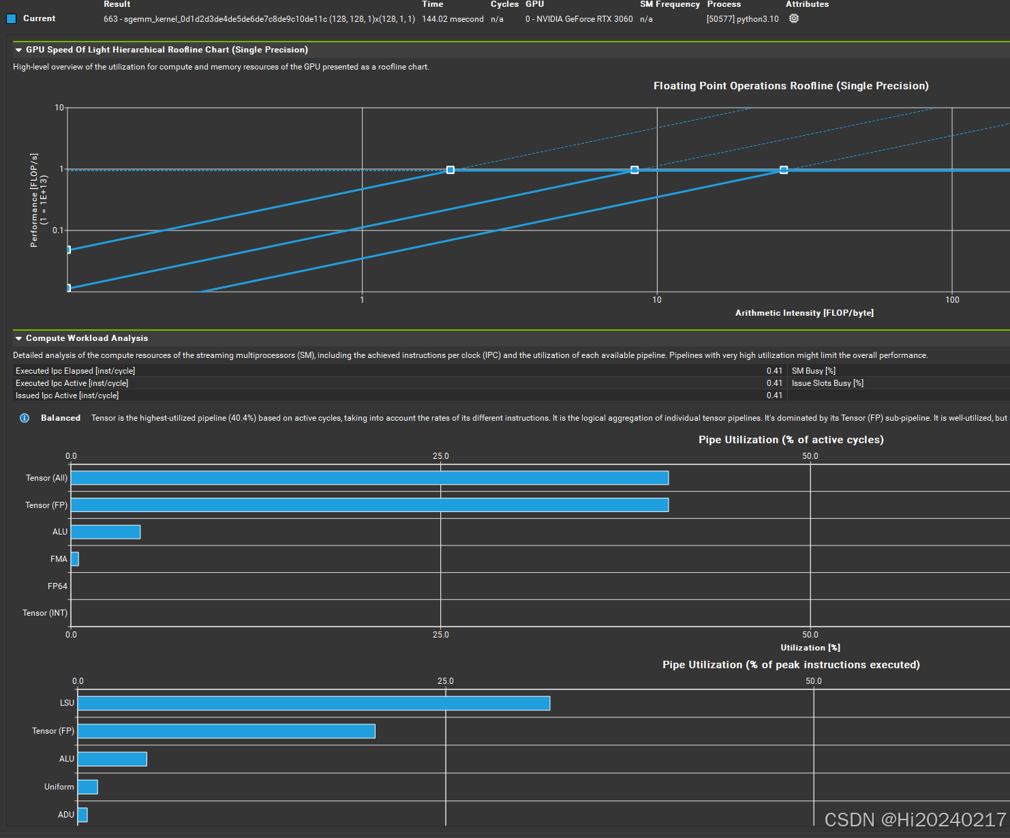The width and height of the screenshot is (1010, 838).
Task: Click the Attributes column header
Action: [807, 4]
